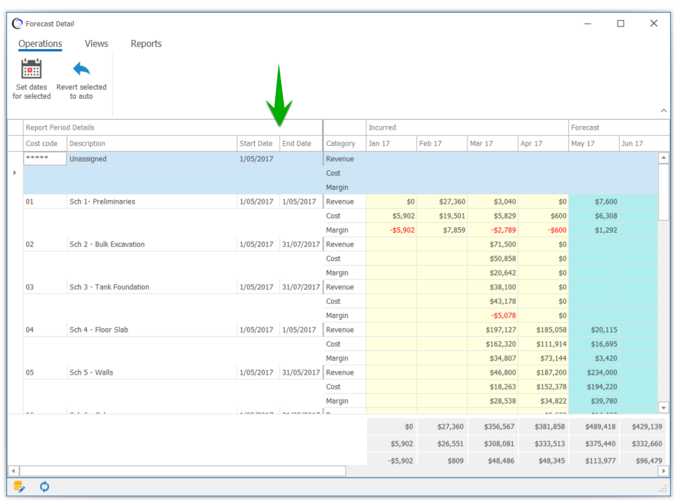Screen dimensions: 680x502
Task: Click the coins edit icon in status bar
Action: (19, 487)
